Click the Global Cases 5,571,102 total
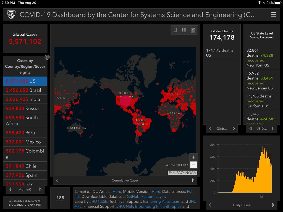The width and height of the screenshot is (283, 212). coord(25,41)
